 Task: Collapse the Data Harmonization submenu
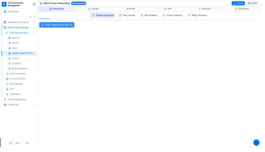[19, 33]
